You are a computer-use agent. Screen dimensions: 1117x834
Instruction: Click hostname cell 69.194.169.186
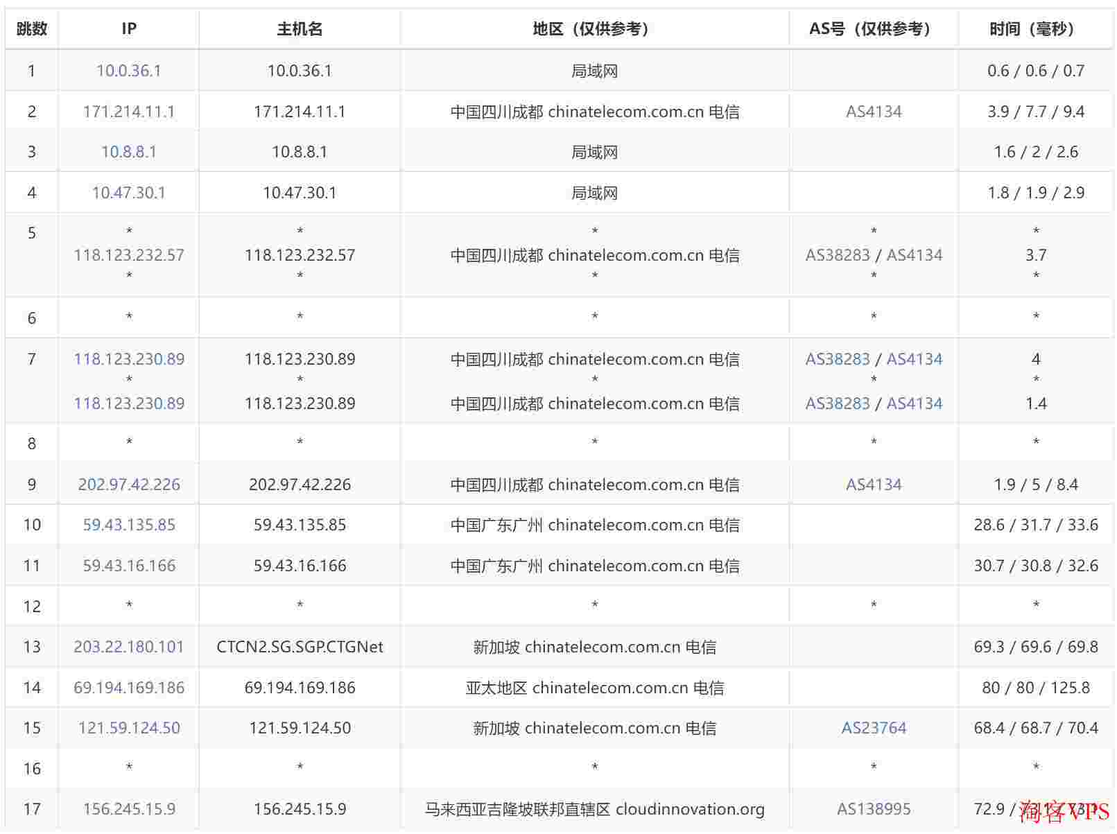pos(300,688)
